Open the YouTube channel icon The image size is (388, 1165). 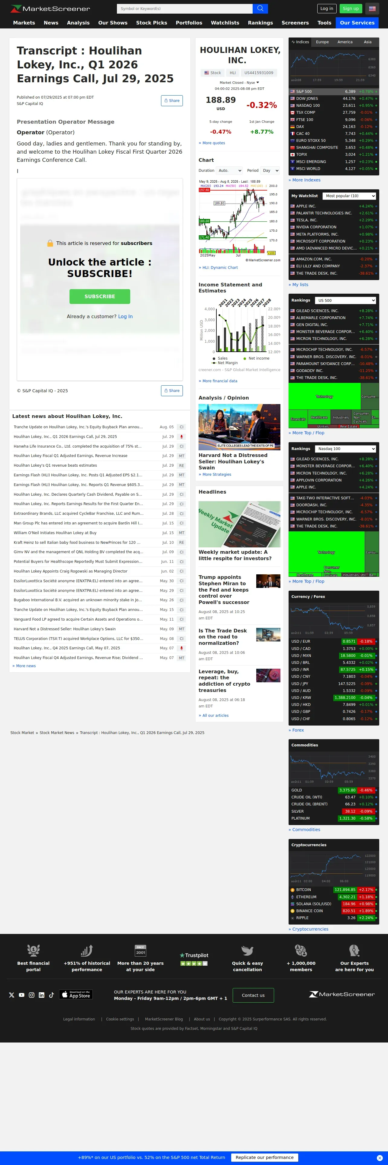[22, 995]
